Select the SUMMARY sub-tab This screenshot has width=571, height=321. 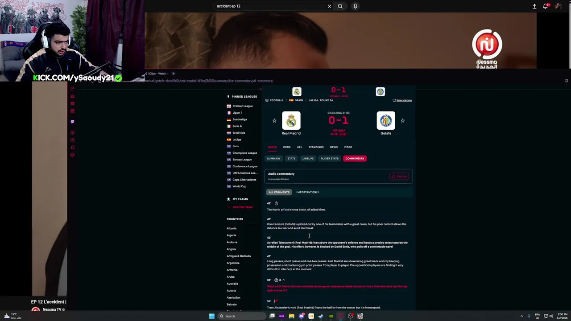point(274,158)
